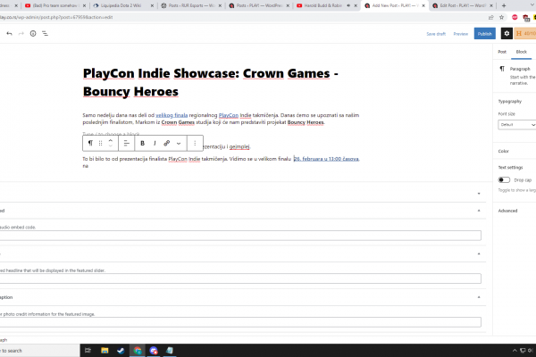Screen dimensions: 536x357
Task: Toggle the Drop cap switch
Action: (x=504, y=179)
